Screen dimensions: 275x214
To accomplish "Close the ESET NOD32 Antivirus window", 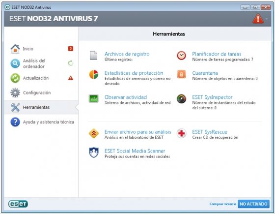I will tap(266, 7).
